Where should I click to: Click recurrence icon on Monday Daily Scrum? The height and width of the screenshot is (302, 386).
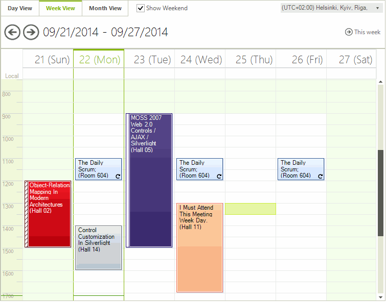(118, 177)
